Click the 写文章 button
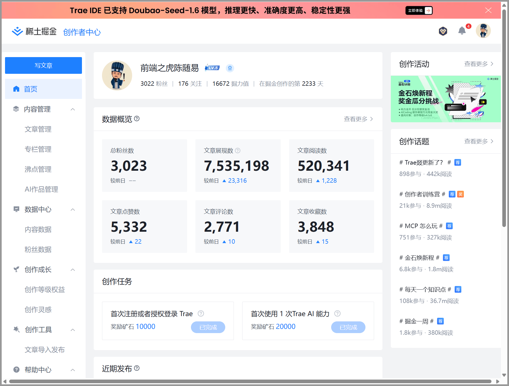This screenshot has width=509, height=386. 43,65
